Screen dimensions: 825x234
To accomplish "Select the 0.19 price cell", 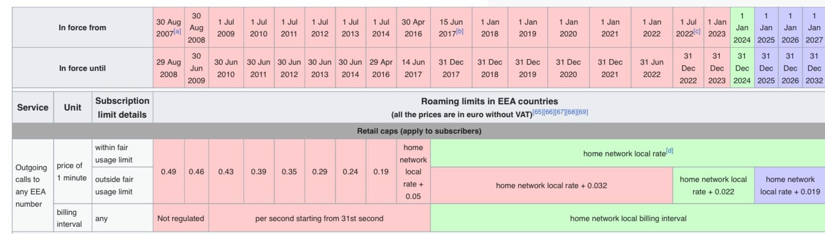I will (x=381, y=172).
